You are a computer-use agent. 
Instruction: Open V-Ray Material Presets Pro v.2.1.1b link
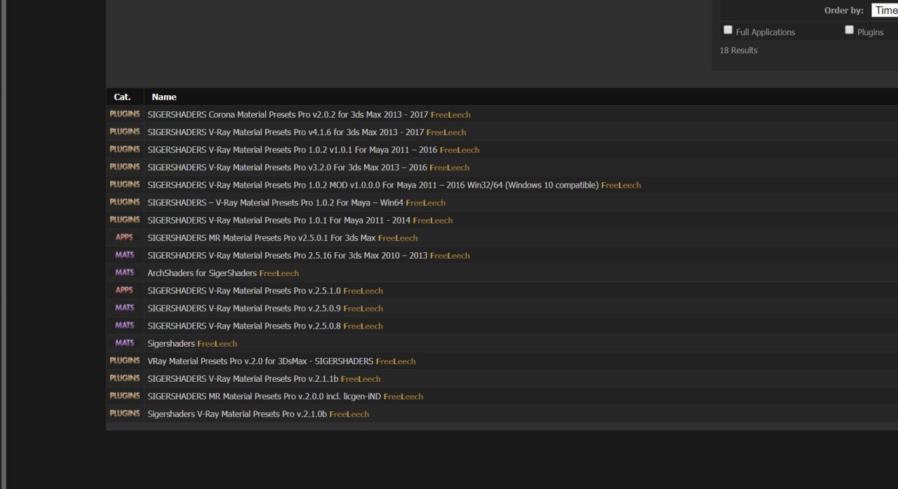(243, 379)
